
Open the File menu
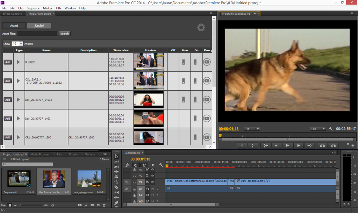[x=4, y=8]
